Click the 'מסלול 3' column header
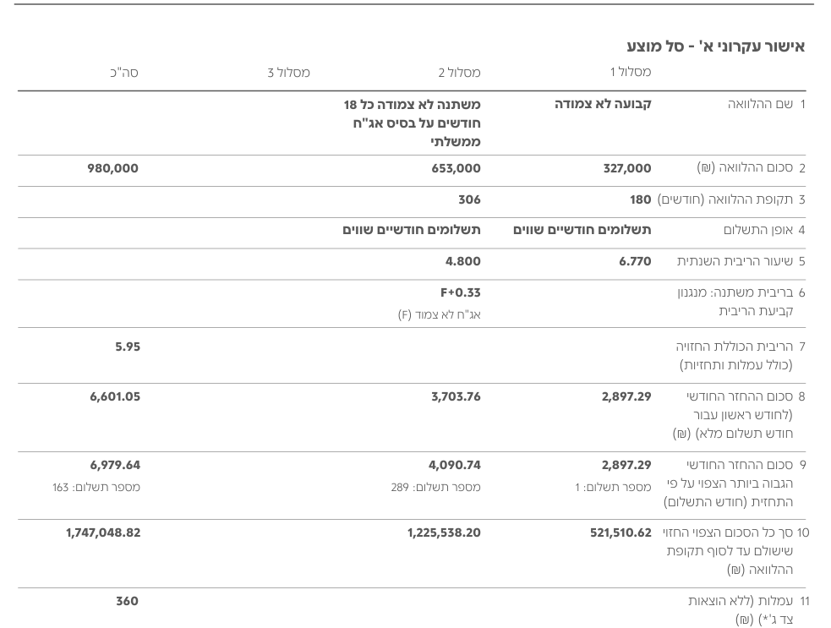The width and height of the screenshot is (831, 628). click(x=289, y=73)
